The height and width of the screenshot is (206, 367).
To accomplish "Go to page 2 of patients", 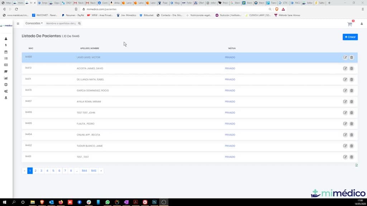I will click(x=35, y=171).
